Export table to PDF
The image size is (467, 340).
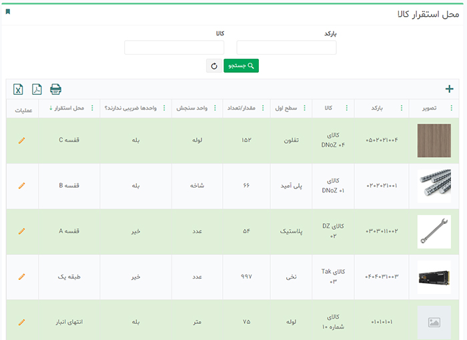[x=37, y=90]
